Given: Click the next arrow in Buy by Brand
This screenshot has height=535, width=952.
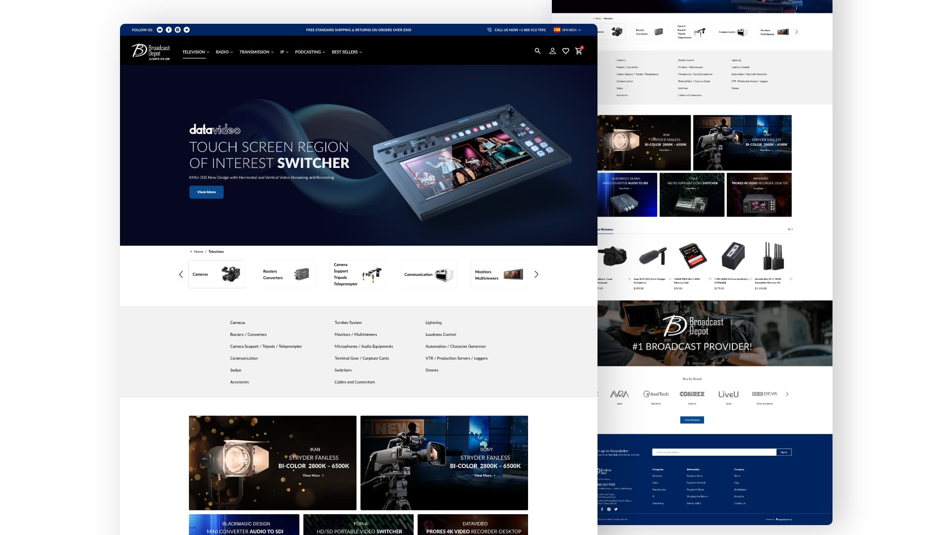Looking at the screenshot, I should 787,394.
